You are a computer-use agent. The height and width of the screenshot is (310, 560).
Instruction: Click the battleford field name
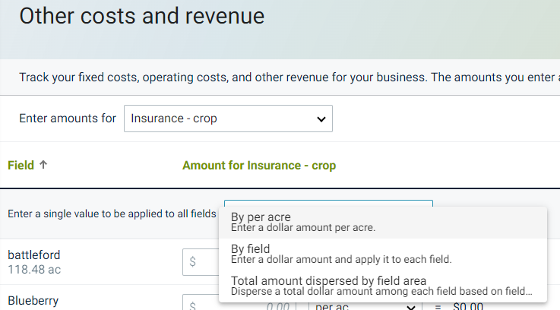click(x=34, y=255)
